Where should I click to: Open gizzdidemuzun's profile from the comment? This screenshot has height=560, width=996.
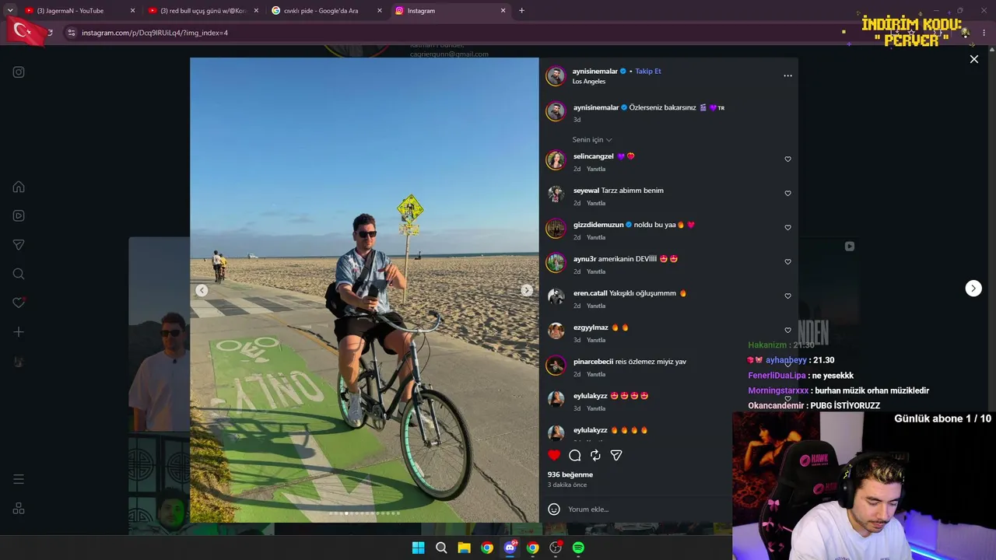click(598, 225)
